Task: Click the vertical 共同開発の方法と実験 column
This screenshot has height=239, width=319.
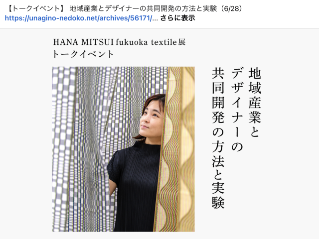Action: (x=218, y=138)
